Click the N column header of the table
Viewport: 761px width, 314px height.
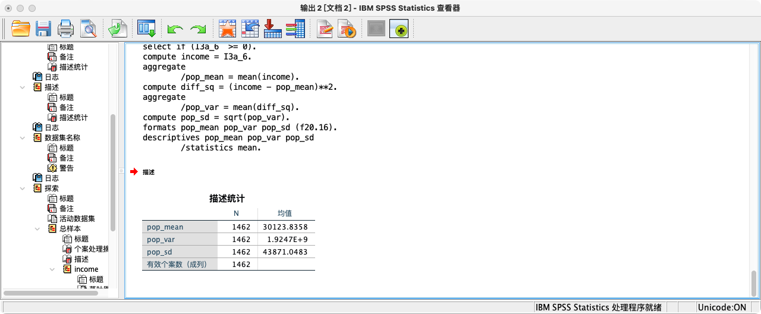tap(236, 213)
